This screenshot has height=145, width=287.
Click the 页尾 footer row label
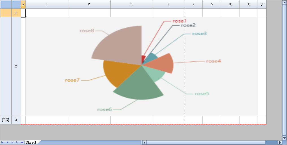click(x=6, y=120)
